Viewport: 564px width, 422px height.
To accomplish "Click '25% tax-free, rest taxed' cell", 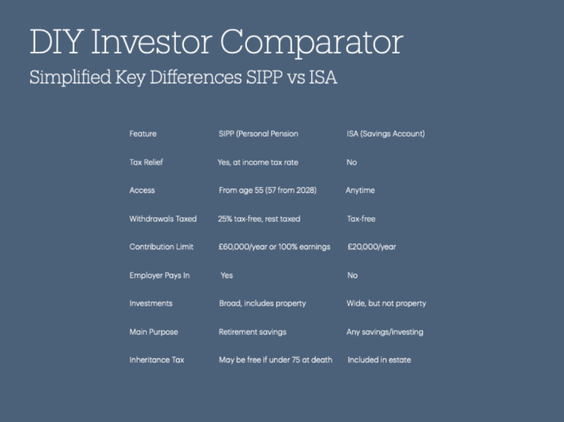I will pos(259,219).
